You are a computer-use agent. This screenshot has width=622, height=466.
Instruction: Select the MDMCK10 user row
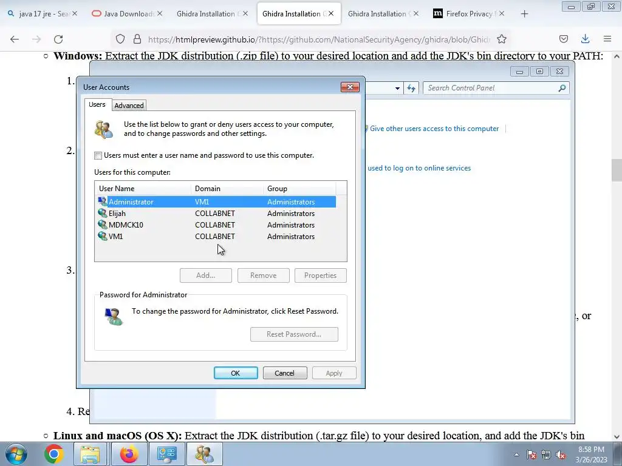click(217, 225)
